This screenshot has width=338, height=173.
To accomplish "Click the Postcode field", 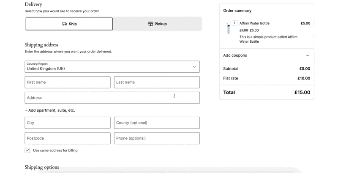I will (68, 138).
